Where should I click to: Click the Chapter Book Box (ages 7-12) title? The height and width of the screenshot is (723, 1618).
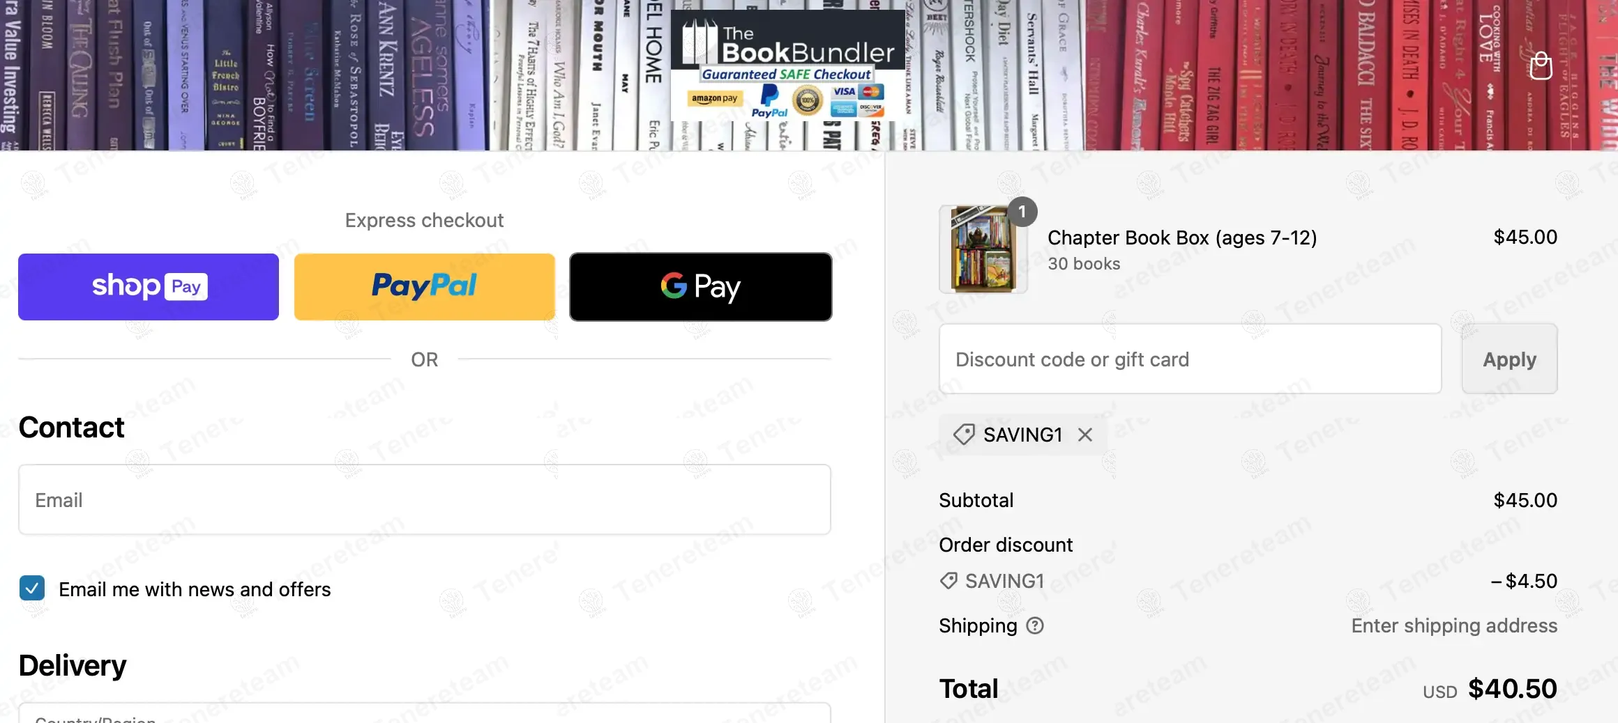[x=1182, y=238]
